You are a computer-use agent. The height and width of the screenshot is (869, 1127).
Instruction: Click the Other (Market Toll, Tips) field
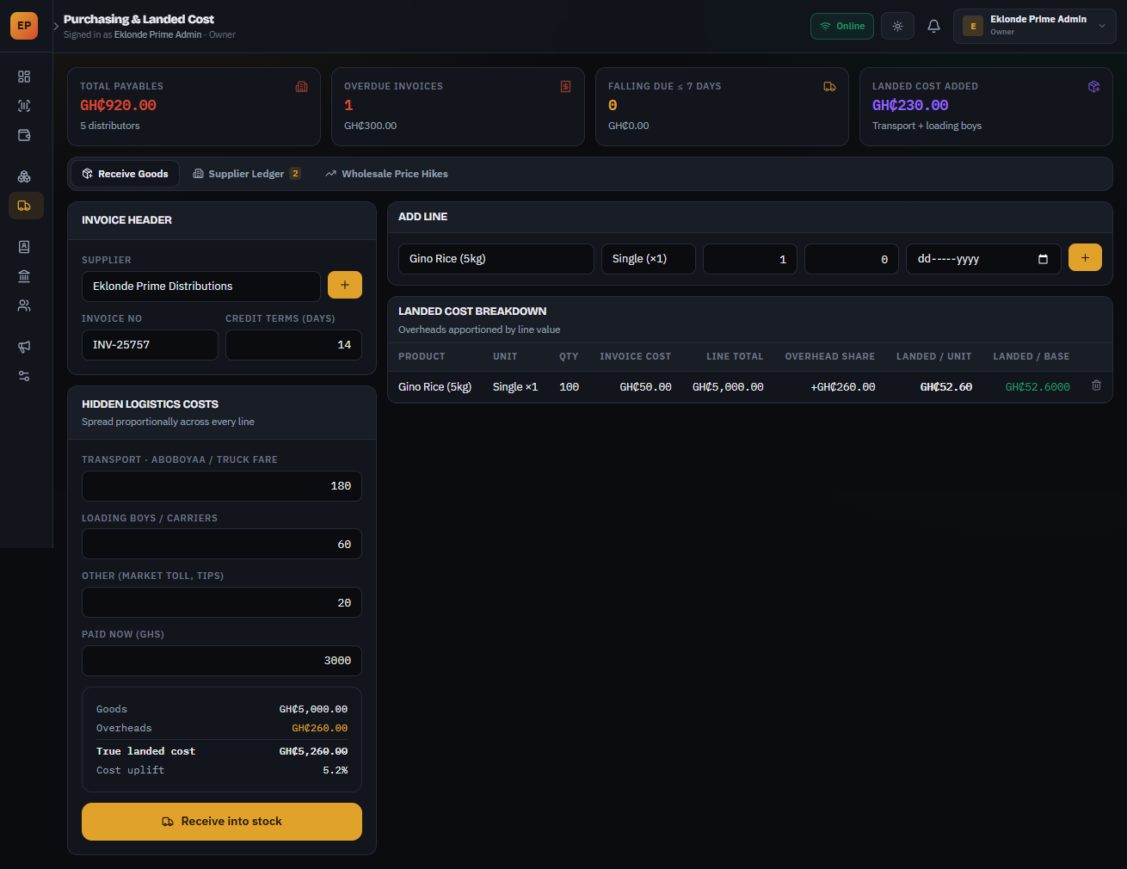[222, 602]
